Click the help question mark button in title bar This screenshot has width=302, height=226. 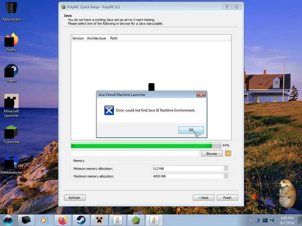[x=227, y=7]
